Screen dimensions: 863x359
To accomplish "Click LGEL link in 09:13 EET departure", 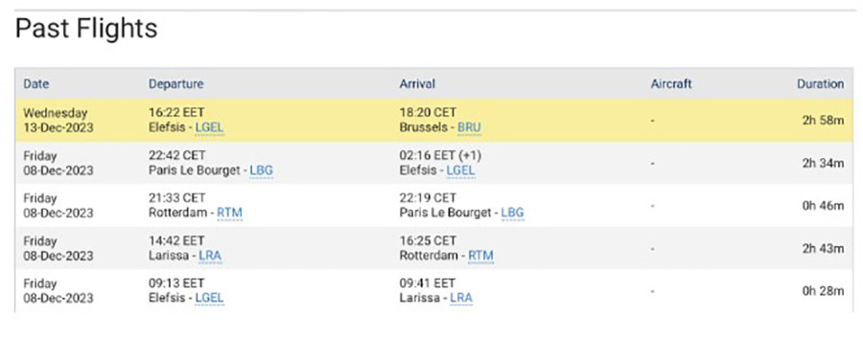I will [210, 298].
